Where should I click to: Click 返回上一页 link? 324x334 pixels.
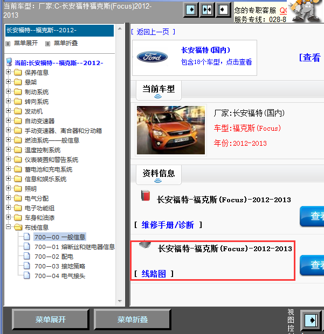point(153,32)
